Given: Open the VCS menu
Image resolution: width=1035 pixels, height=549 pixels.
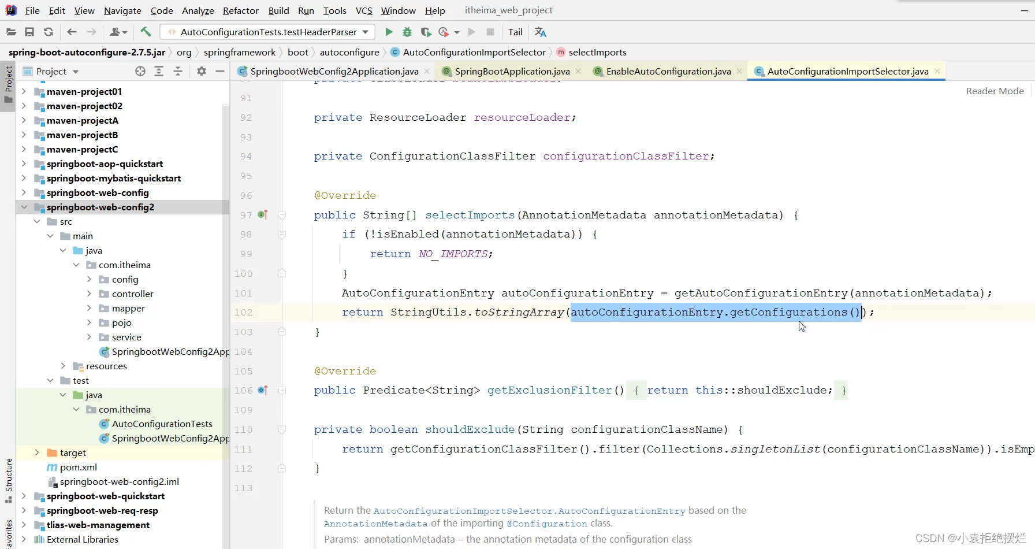Looking at the screenshot, I should (x=364, y=10).
